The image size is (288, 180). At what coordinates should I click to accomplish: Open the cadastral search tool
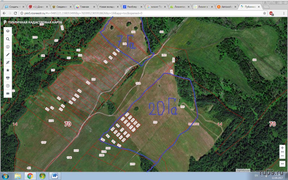pyautogui.click(x=8, y=39)
